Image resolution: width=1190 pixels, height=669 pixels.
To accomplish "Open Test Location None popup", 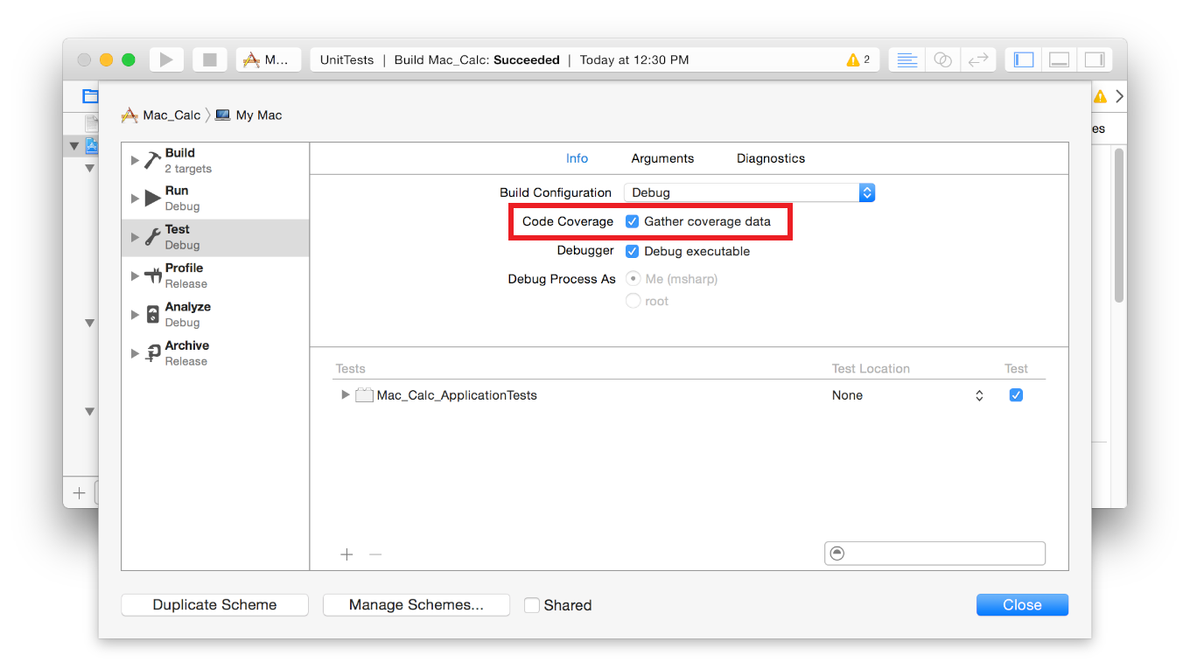I will point(908,395).
